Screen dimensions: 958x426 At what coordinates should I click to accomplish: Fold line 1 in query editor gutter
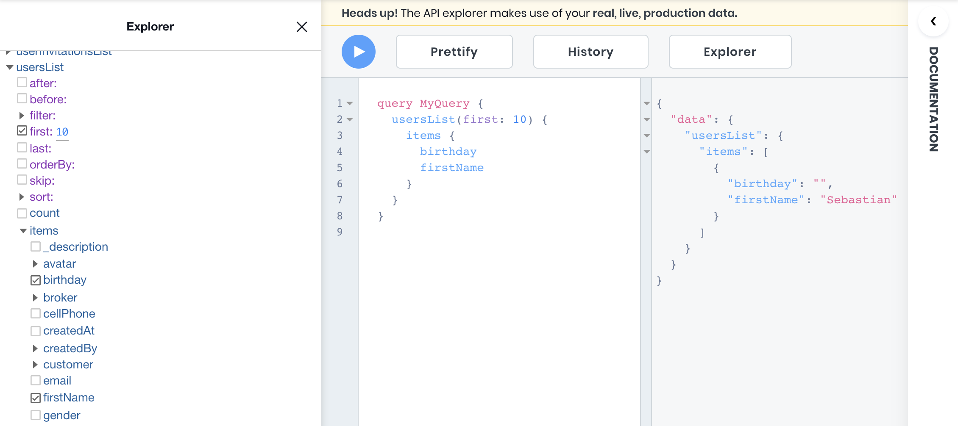pos(350,103)
